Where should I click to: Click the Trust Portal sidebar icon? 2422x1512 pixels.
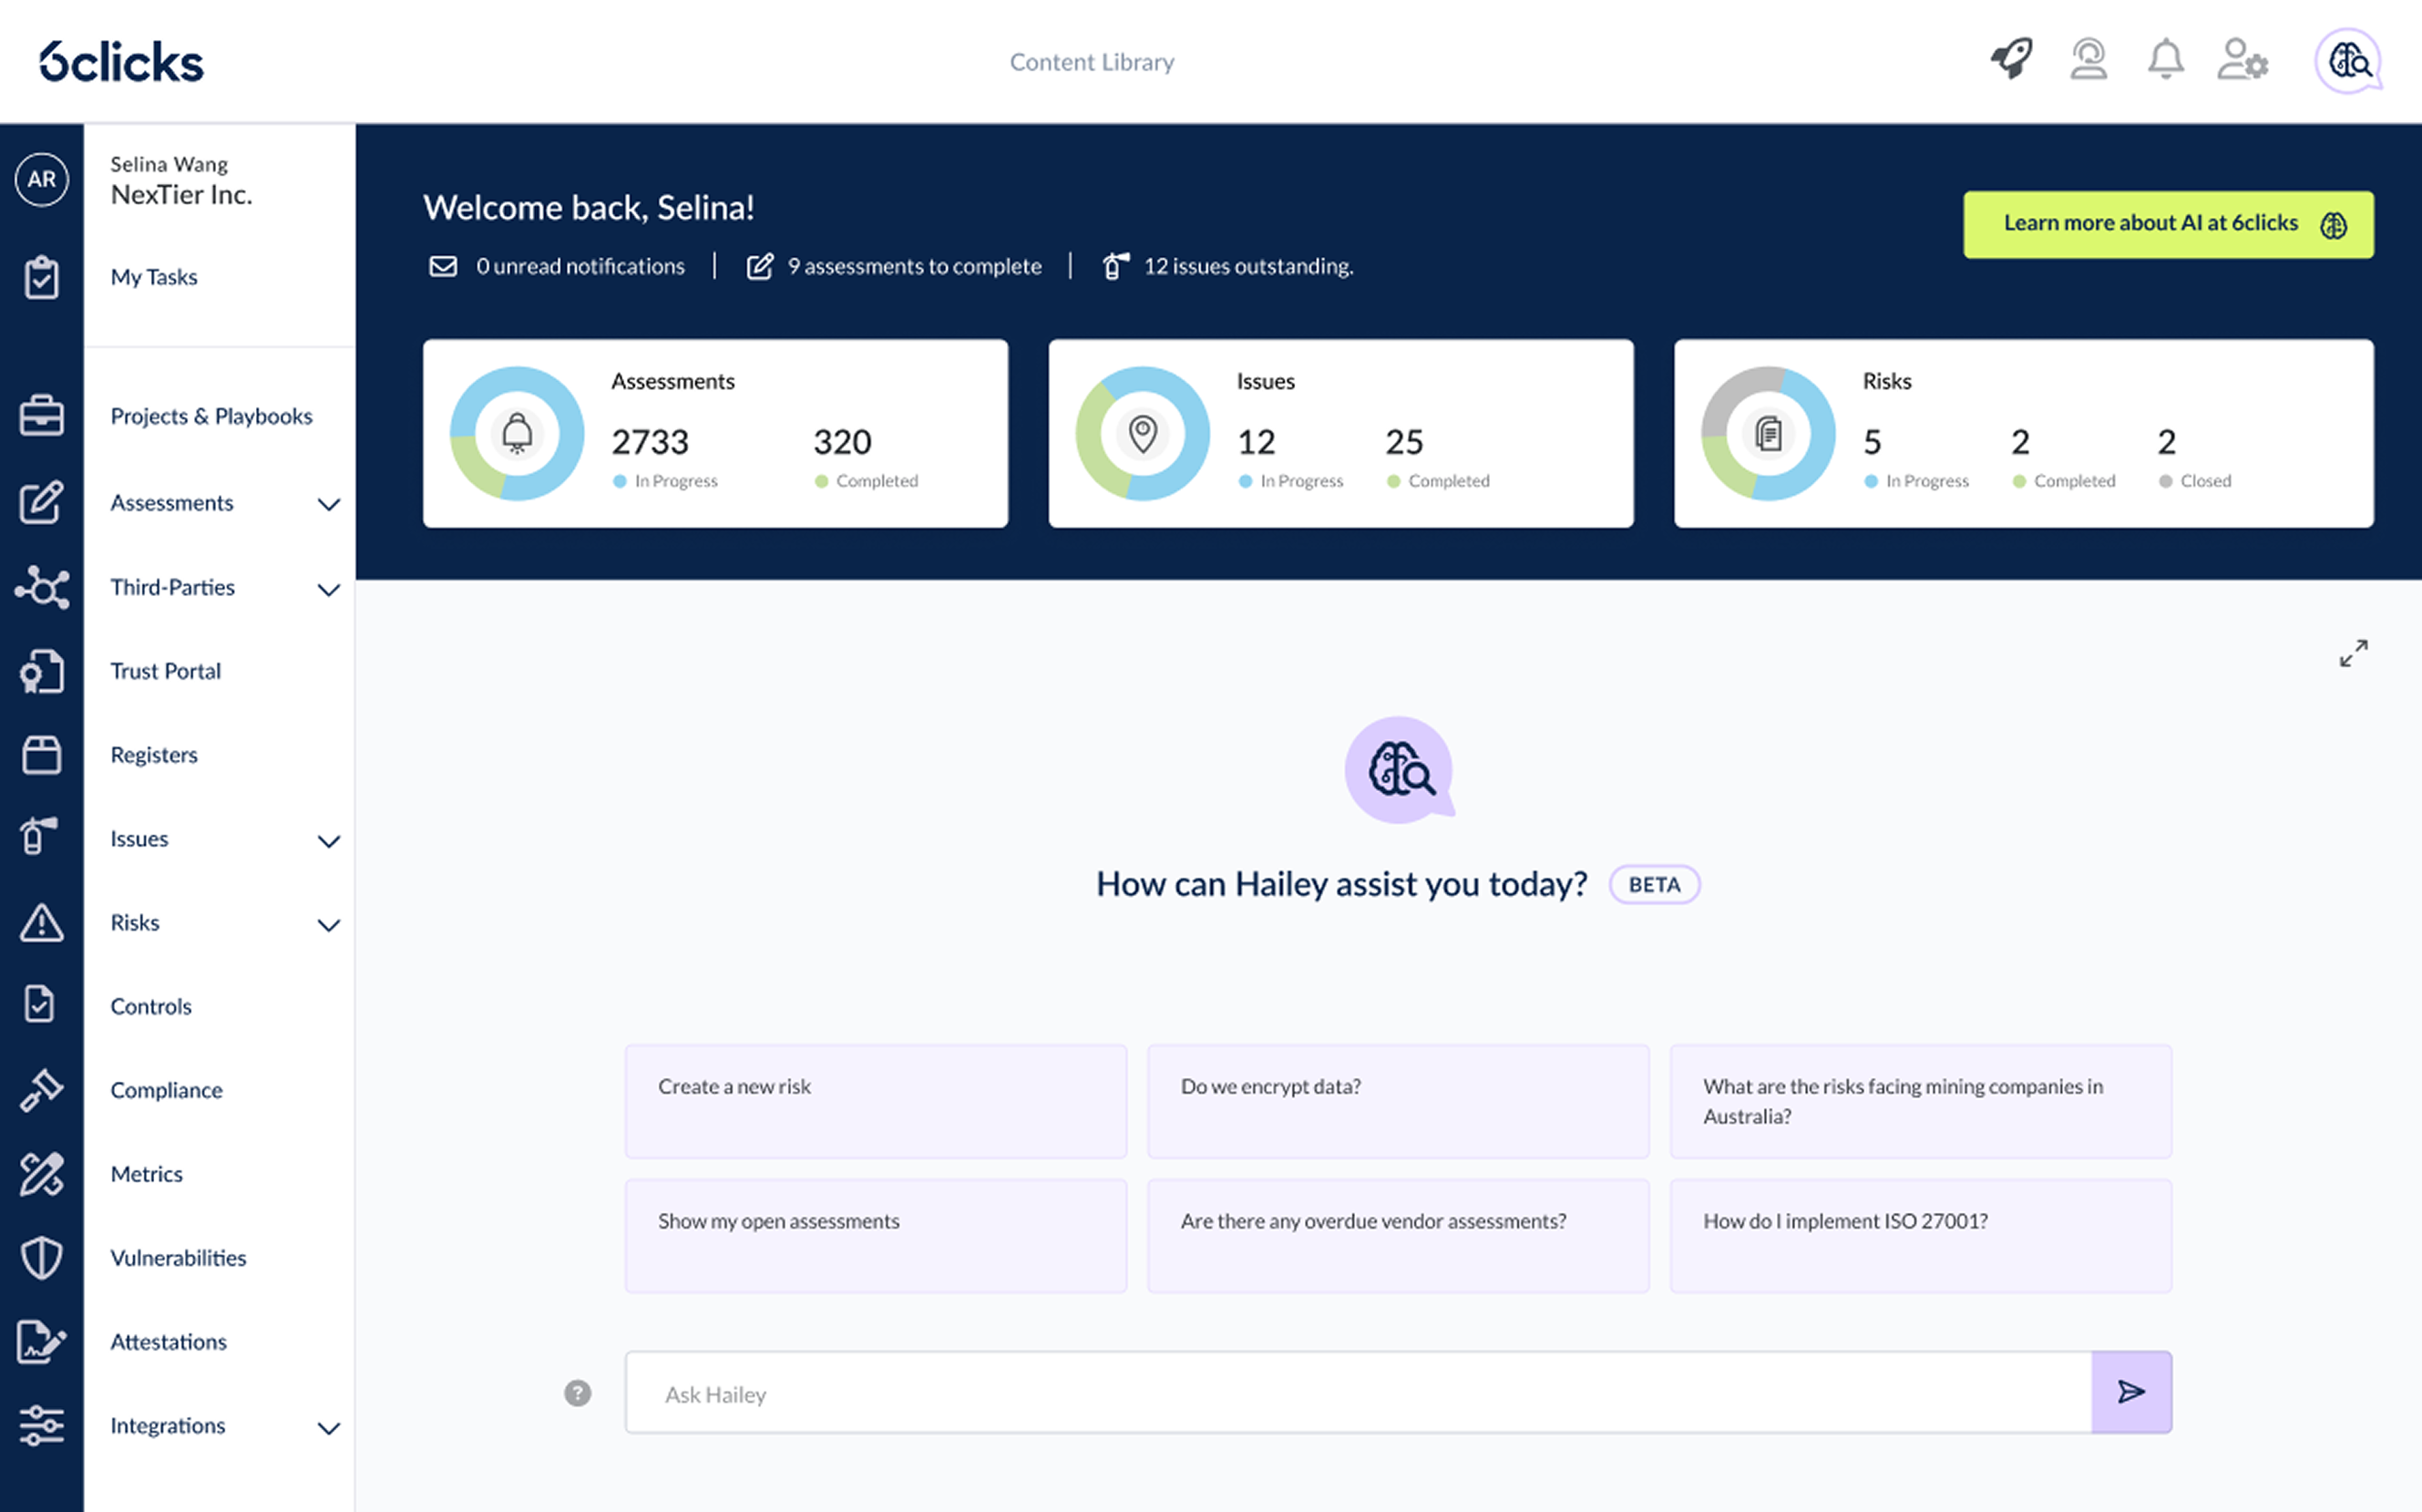click(41, 671)
